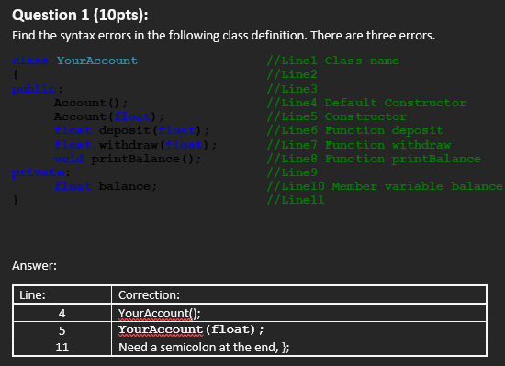The width and height of the screenshot is (505, 366).
Task: Click the "Answer:" label
Action: pyautogui.click(x=34, y=266)
